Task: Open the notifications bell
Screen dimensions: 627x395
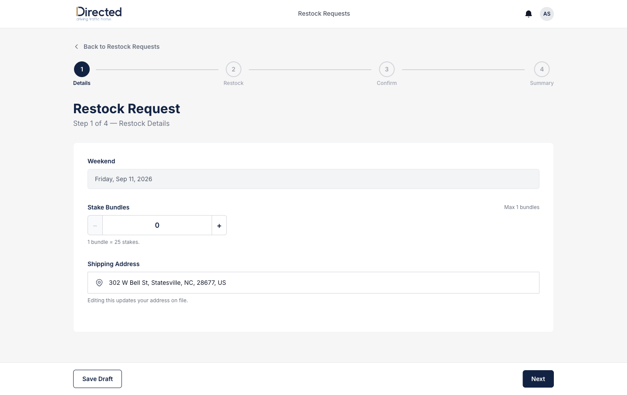Action: click(x=529, y=14)
